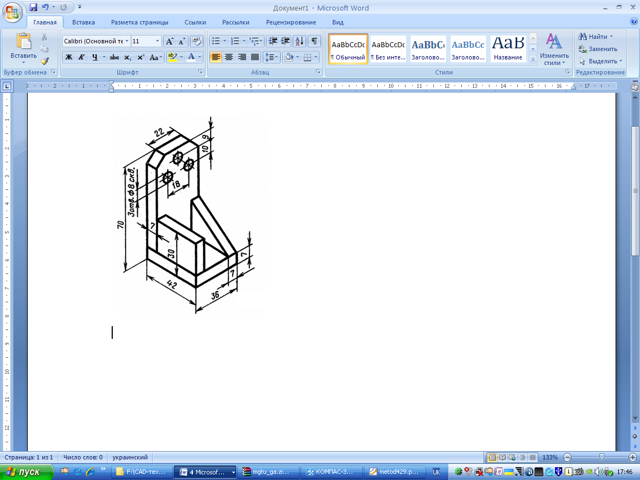Expand the styles gallery More button
Image resolution: width=640 pixels, height=480 pixels.
(533, 59)
